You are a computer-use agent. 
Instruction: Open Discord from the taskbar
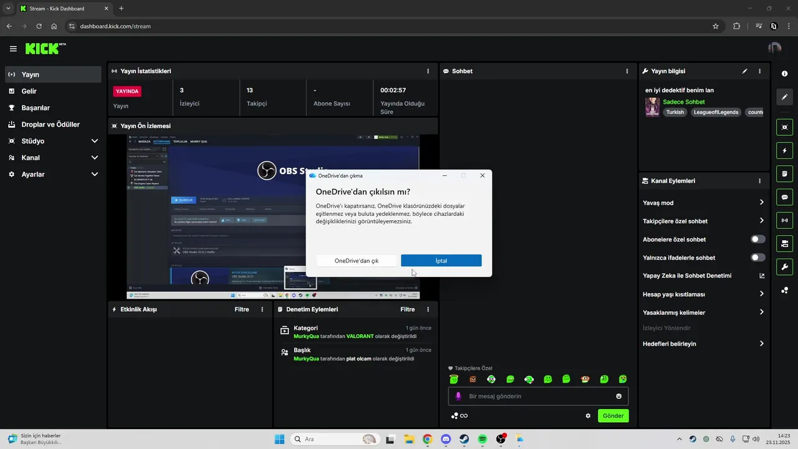coord(446,439)
